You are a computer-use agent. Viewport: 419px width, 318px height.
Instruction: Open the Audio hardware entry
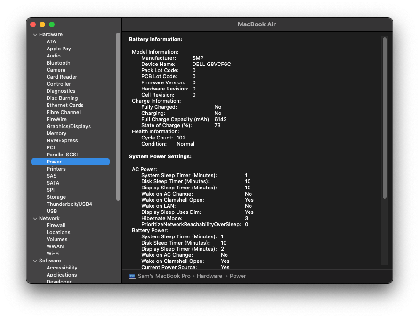click(x=54, y=56)
